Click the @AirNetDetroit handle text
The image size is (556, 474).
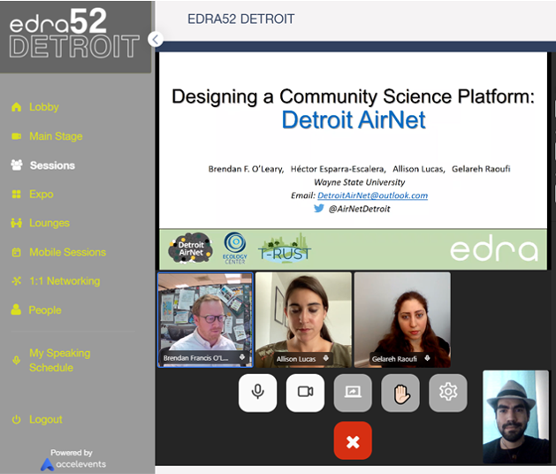[x=359, y=209]
